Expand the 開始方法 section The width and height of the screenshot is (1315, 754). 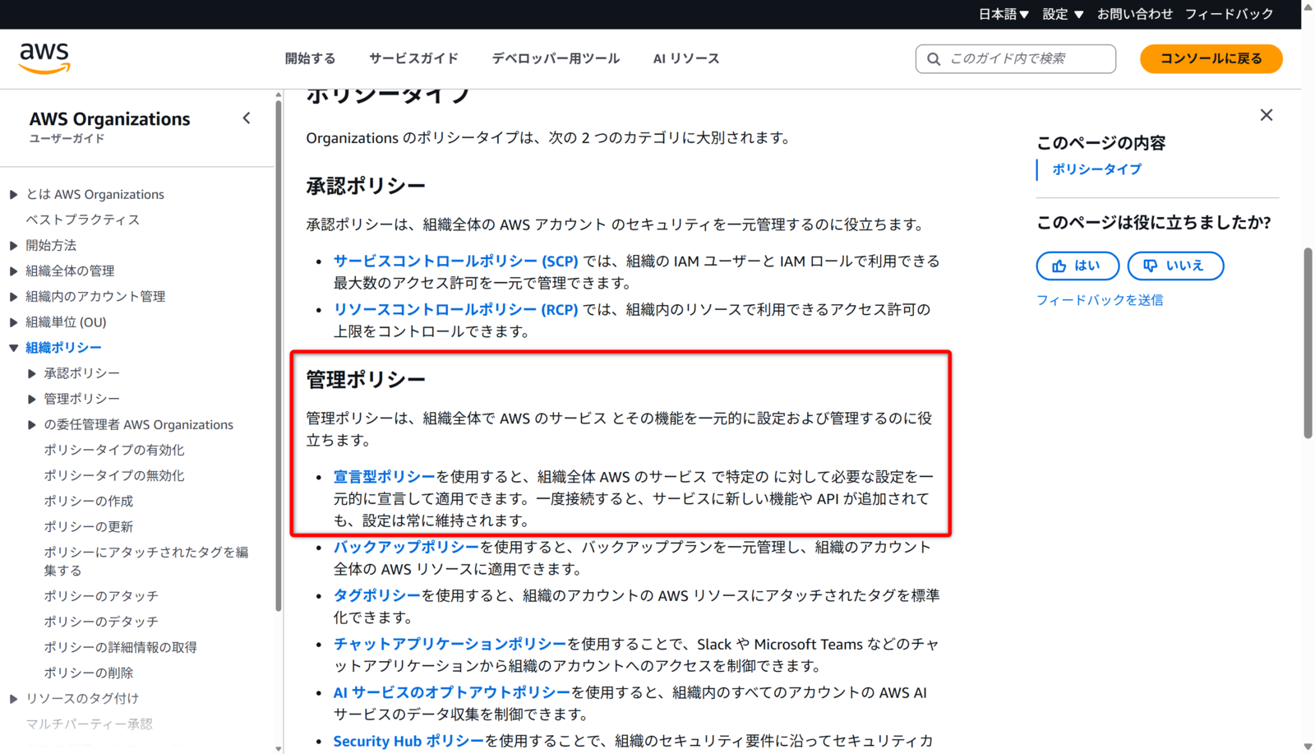(x=14, y=246)
